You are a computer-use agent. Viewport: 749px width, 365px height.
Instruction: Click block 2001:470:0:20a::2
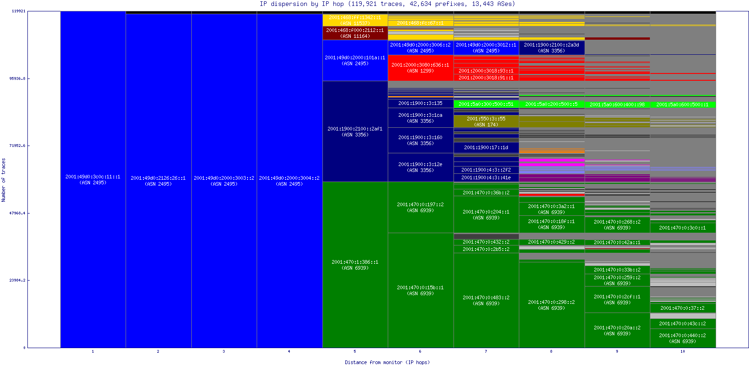pos(617,330)
